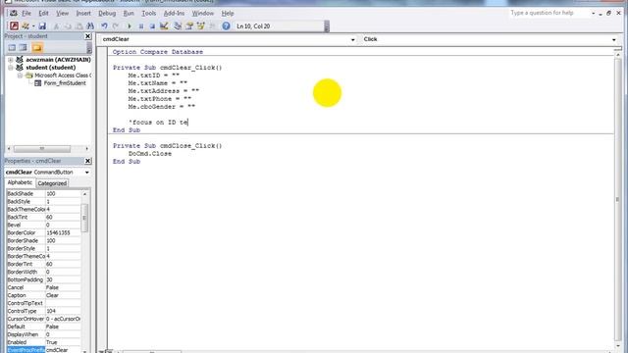Open the Insert Module dropdown arrow

33,26
